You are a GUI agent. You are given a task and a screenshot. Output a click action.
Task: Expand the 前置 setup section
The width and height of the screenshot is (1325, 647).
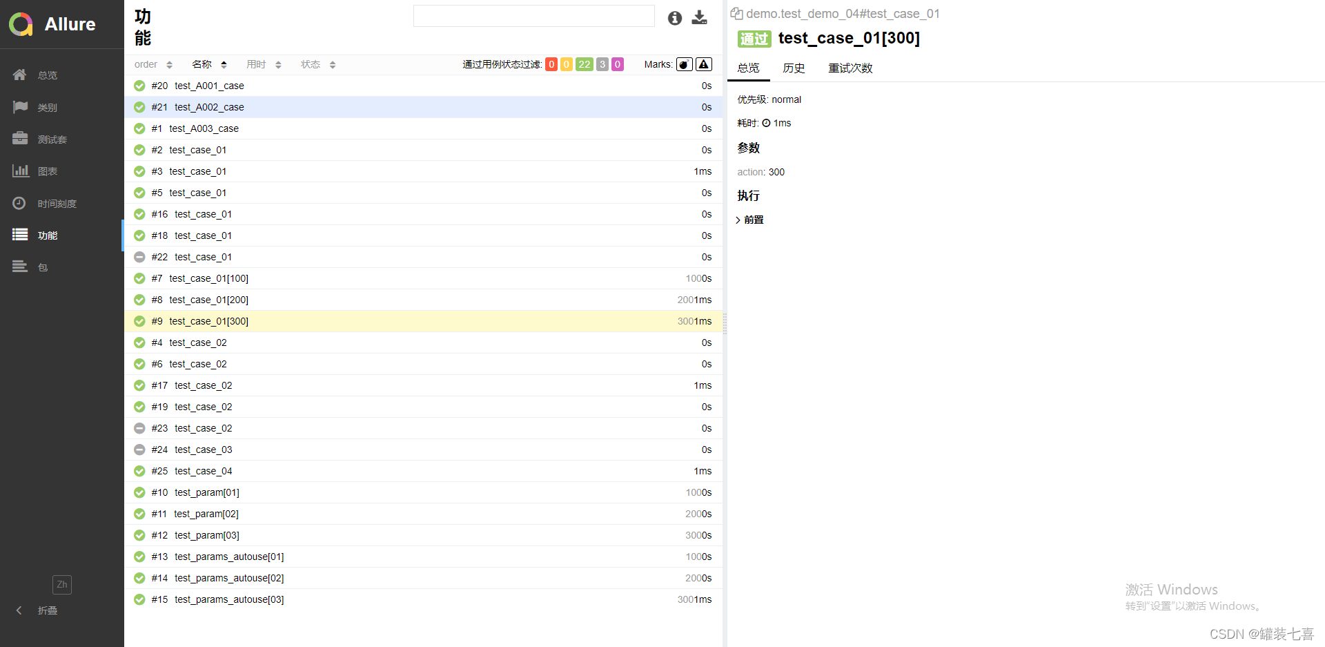(750, 220)
